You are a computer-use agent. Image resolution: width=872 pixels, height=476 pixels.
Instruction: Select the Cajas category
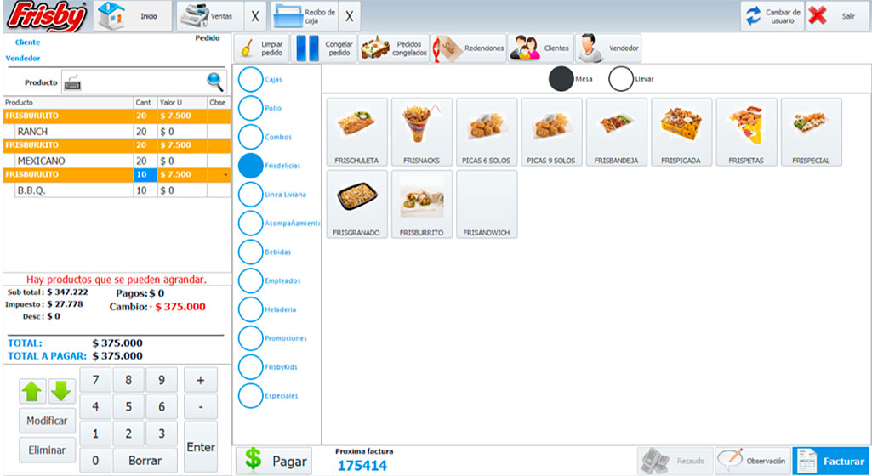(x=260, y=79)
